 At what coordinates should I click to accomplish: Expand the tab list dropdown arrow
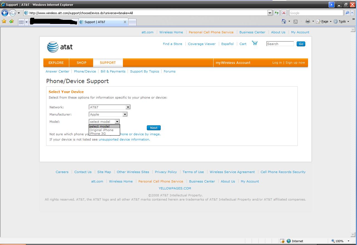coord(27,22)
